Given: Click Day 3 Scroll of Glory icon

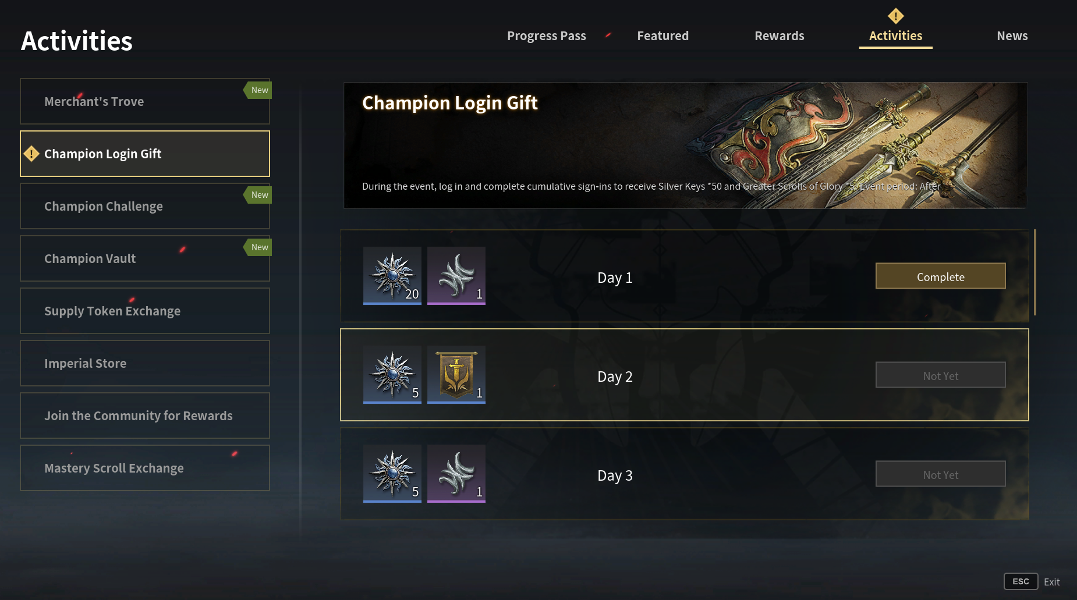Looking at the screenshot, I should click(x=456, y=473).
